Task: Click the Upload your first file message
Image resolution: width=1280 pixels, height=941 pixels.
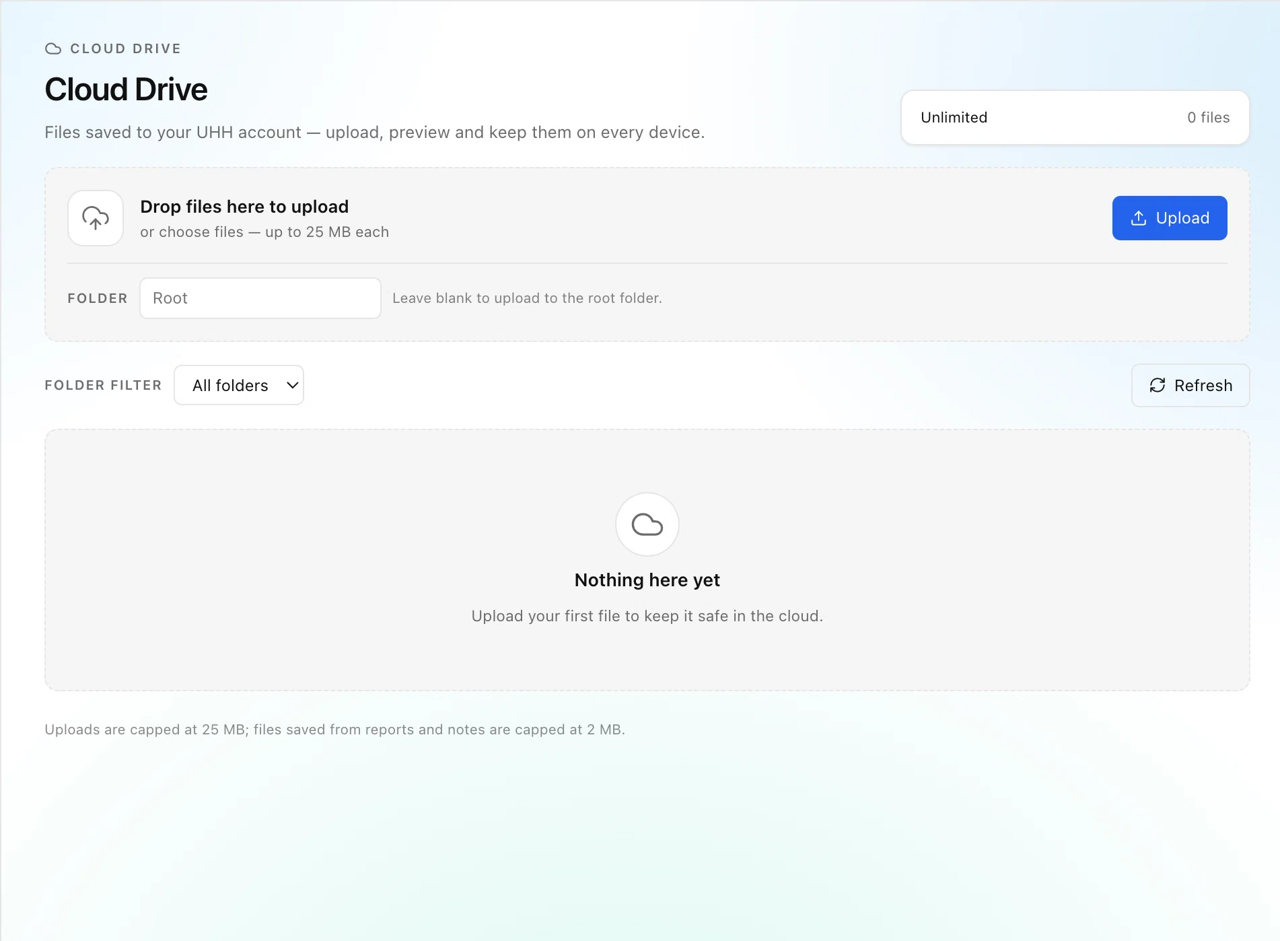Action: coord(647,616)
